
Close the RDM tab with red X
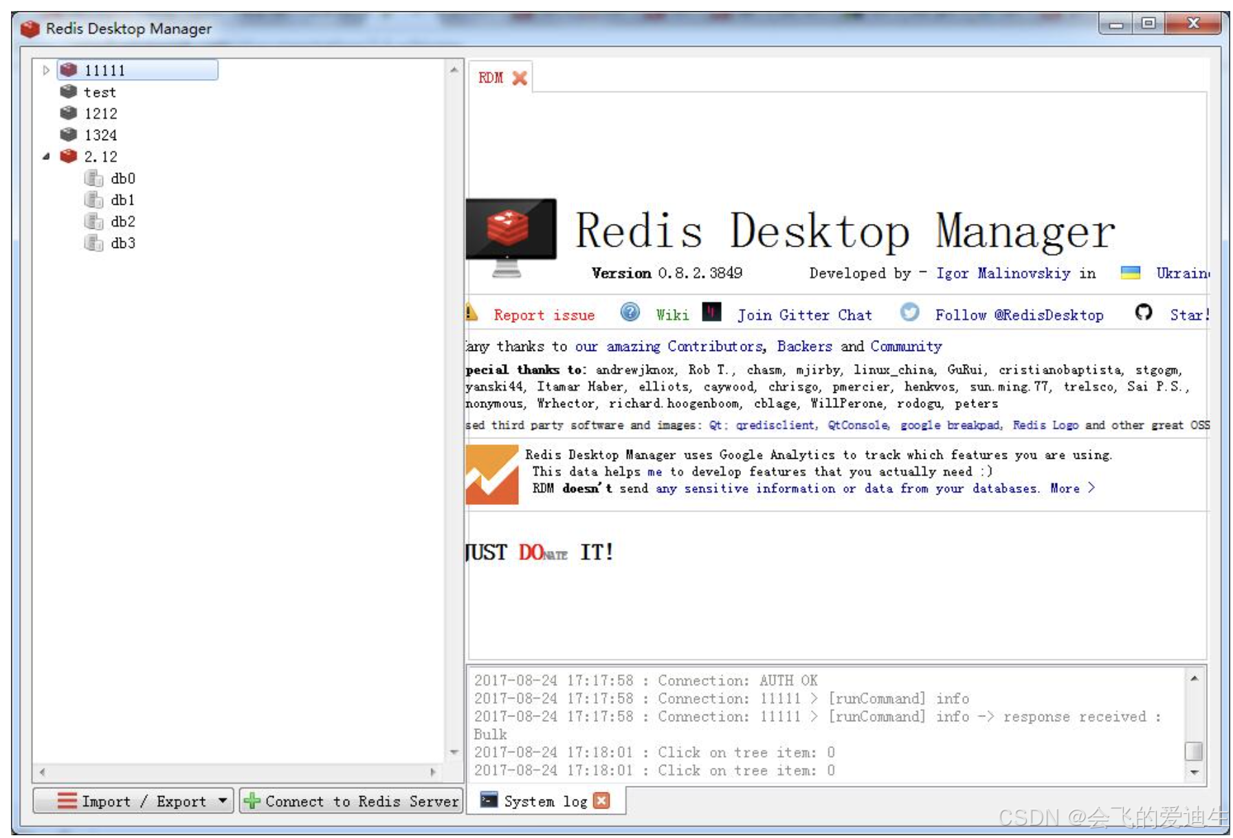tap(520, 78)
